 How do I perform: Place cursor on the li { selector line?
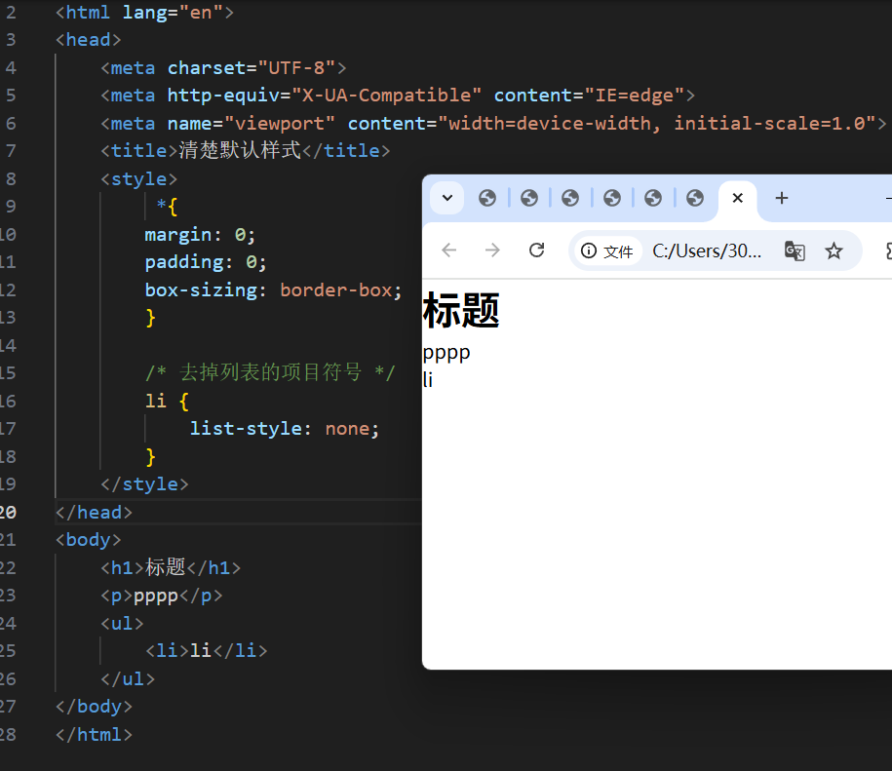pyautogui.click(x=167, y=401)
